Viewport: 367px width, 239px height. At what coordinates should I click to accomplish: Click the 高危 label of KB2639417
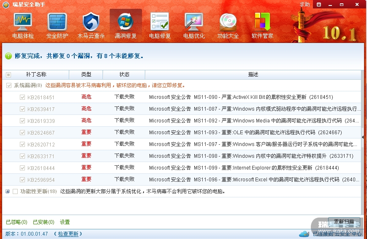87,109
